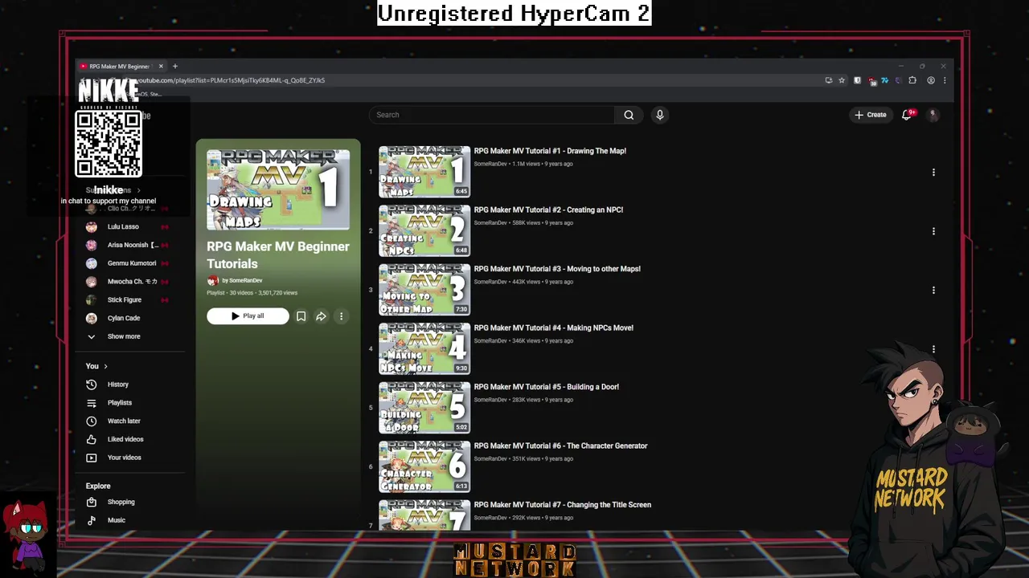The height and width of the screenshot is (578, 1029).
Task: Open Tutorial #4 Making NPCs Move thumbnail
Action: coord(424,349)
